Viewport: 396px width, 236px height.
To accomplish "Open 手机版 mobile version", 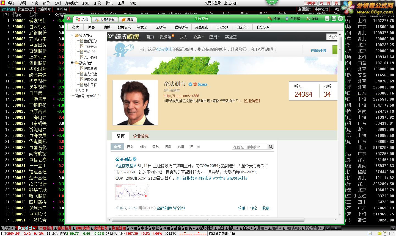I will point(293,19).
